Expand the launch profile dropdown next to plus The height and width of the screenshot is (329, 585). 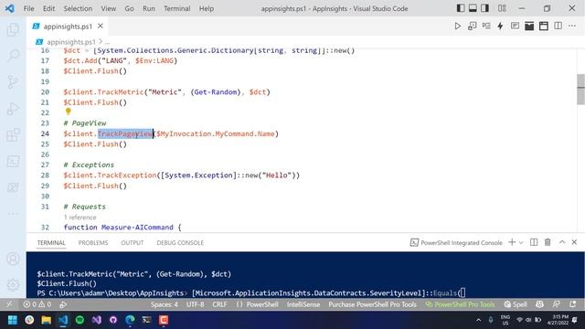click(521, 243)
